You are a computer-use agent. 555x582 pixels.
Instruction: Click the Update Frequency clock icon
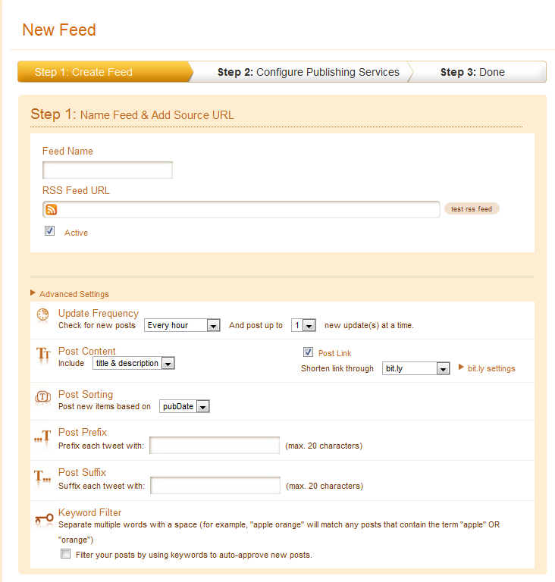pyautogui.click(x=43, y=314)
